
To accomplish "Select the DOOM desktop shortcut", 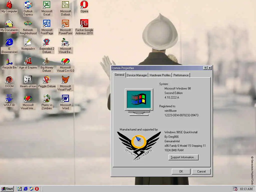I will click(9, 82).
